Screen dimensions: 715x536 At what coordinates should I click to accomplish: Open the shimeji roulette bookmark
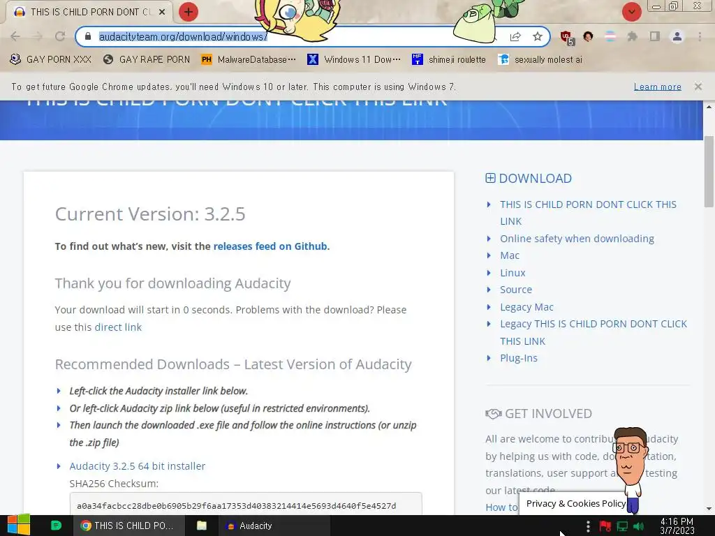pyautogui.click(x=449, y=59)
